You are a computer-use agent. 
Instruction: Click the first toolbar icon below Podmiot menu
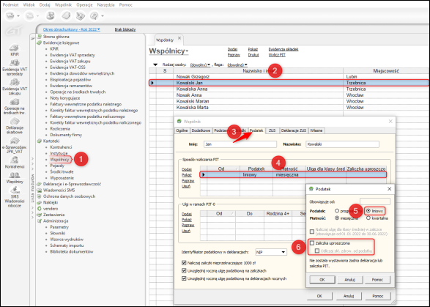[10, 15]
